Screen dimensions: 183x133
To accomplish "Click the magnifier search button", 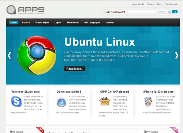I will pos(175,12).
